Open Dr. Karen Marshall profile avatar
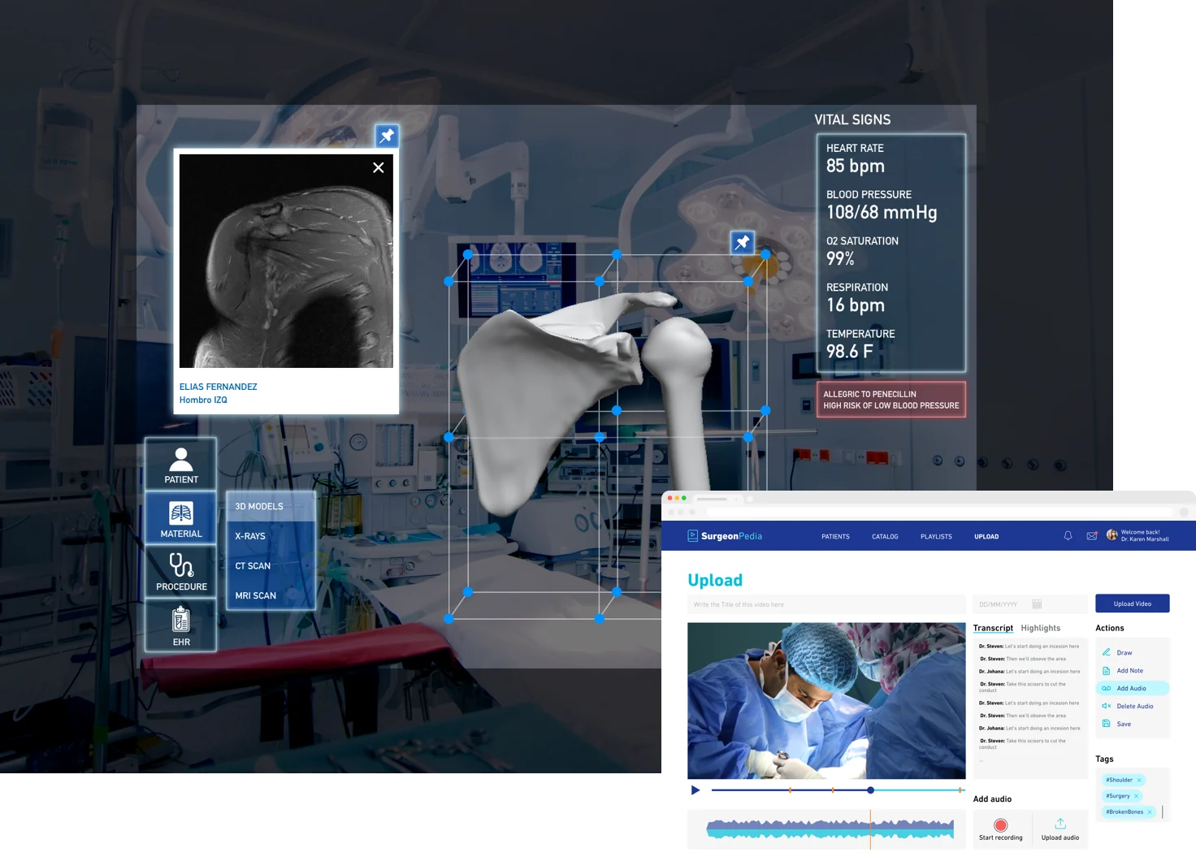The height and width of the screenshot is (861, 1196). [1112, 535]
